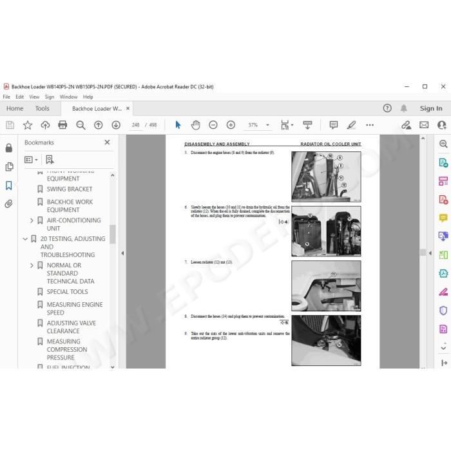Open the find text magnifier icon
Screen dimensions: 451x451
[81, 125]
